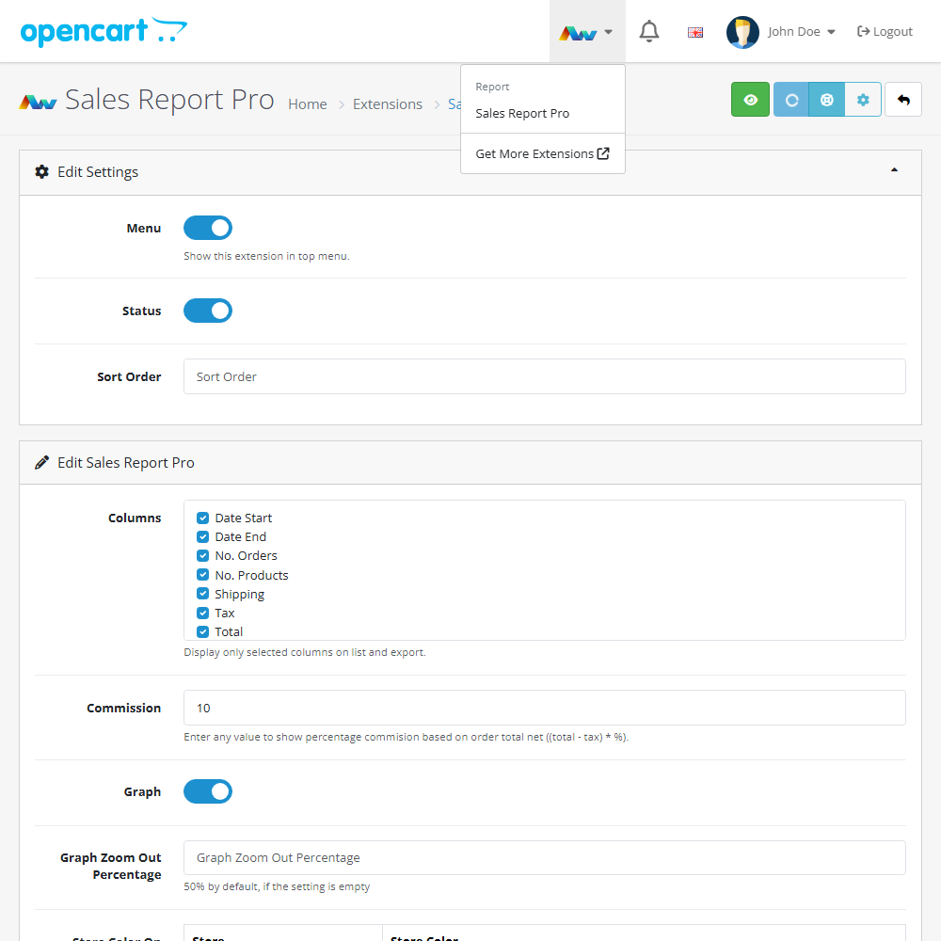
Task: Click the language flag icon
Action: point(695,32)
